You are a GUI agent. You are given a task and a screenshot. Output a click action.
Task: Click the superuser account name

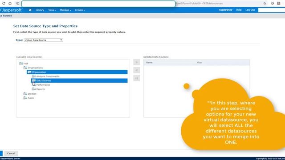click(x=226, y=10)
